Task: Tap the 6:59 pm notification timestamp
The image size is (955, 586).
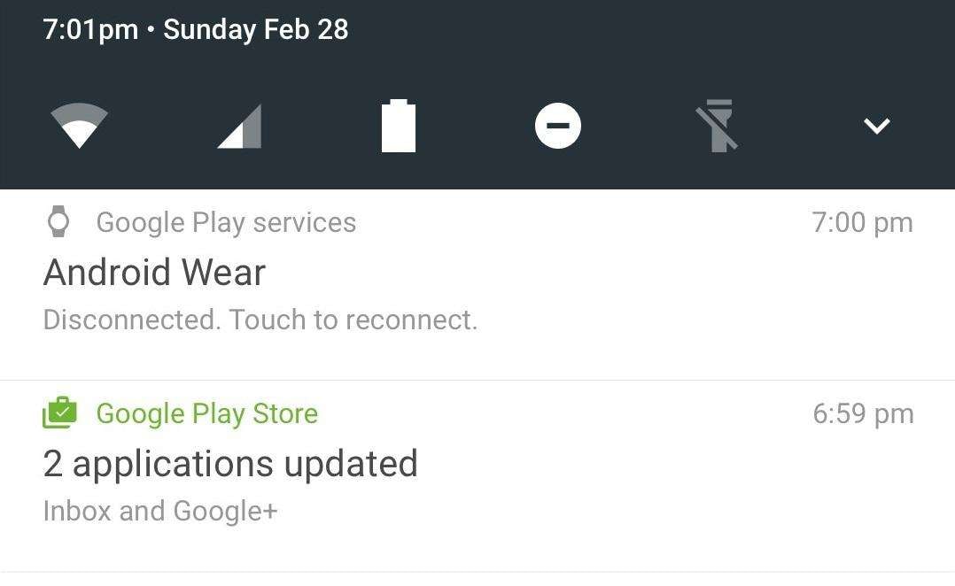Action: pyautogui.click(x=862, y=413)
